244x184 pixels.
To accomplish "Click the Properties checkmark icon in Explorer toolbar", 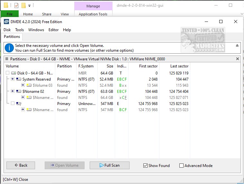I will click(x=16, y=5).
